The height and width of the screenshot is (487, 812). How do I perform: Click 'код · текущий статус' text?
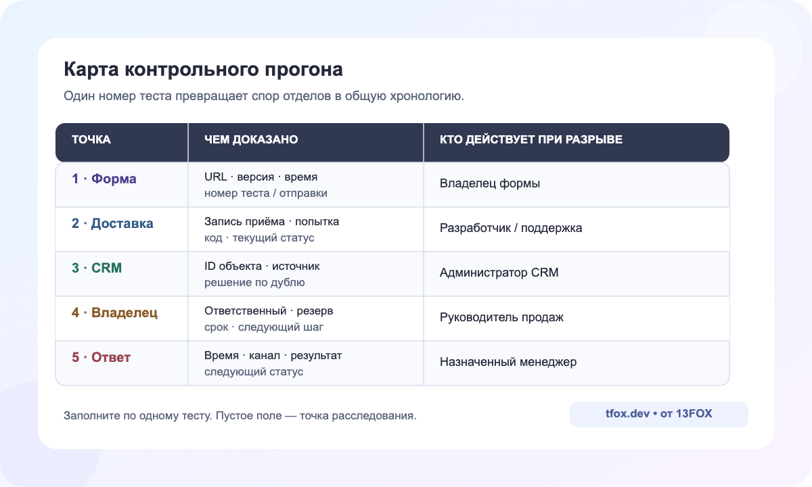pyautogui.click(x=259, y=237)
